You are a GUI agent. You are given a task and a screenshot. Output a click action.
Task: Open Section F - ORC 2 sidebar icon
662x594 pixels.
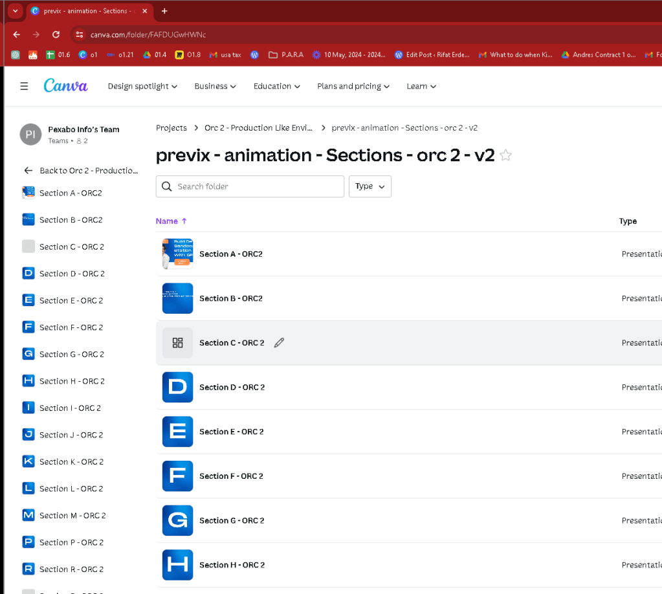[28, 327]
